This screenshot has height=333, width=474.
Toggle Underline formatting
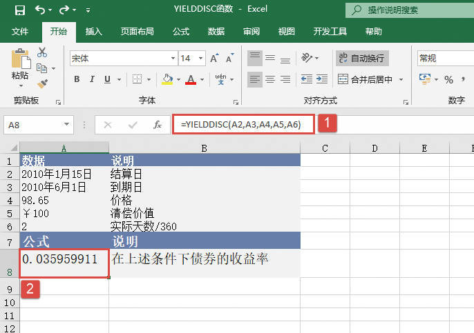tap(107, 79)
